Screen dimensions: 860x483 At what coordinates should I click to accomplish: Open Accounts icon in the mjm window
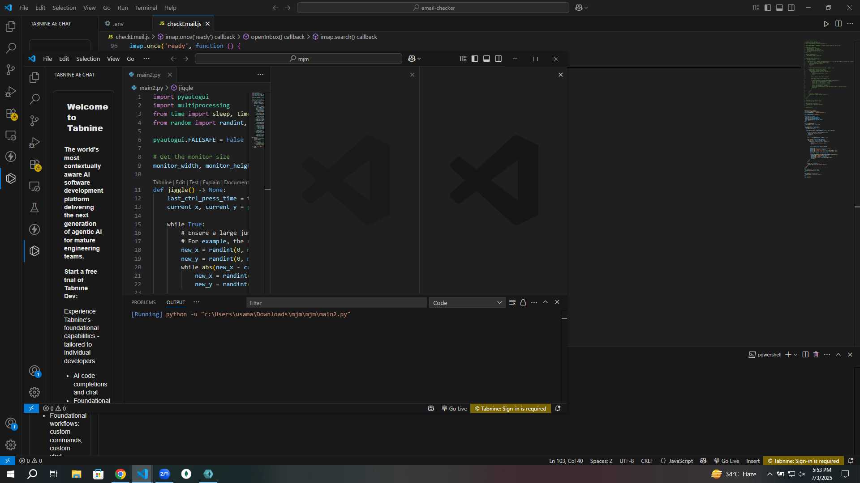pos(34,371)
